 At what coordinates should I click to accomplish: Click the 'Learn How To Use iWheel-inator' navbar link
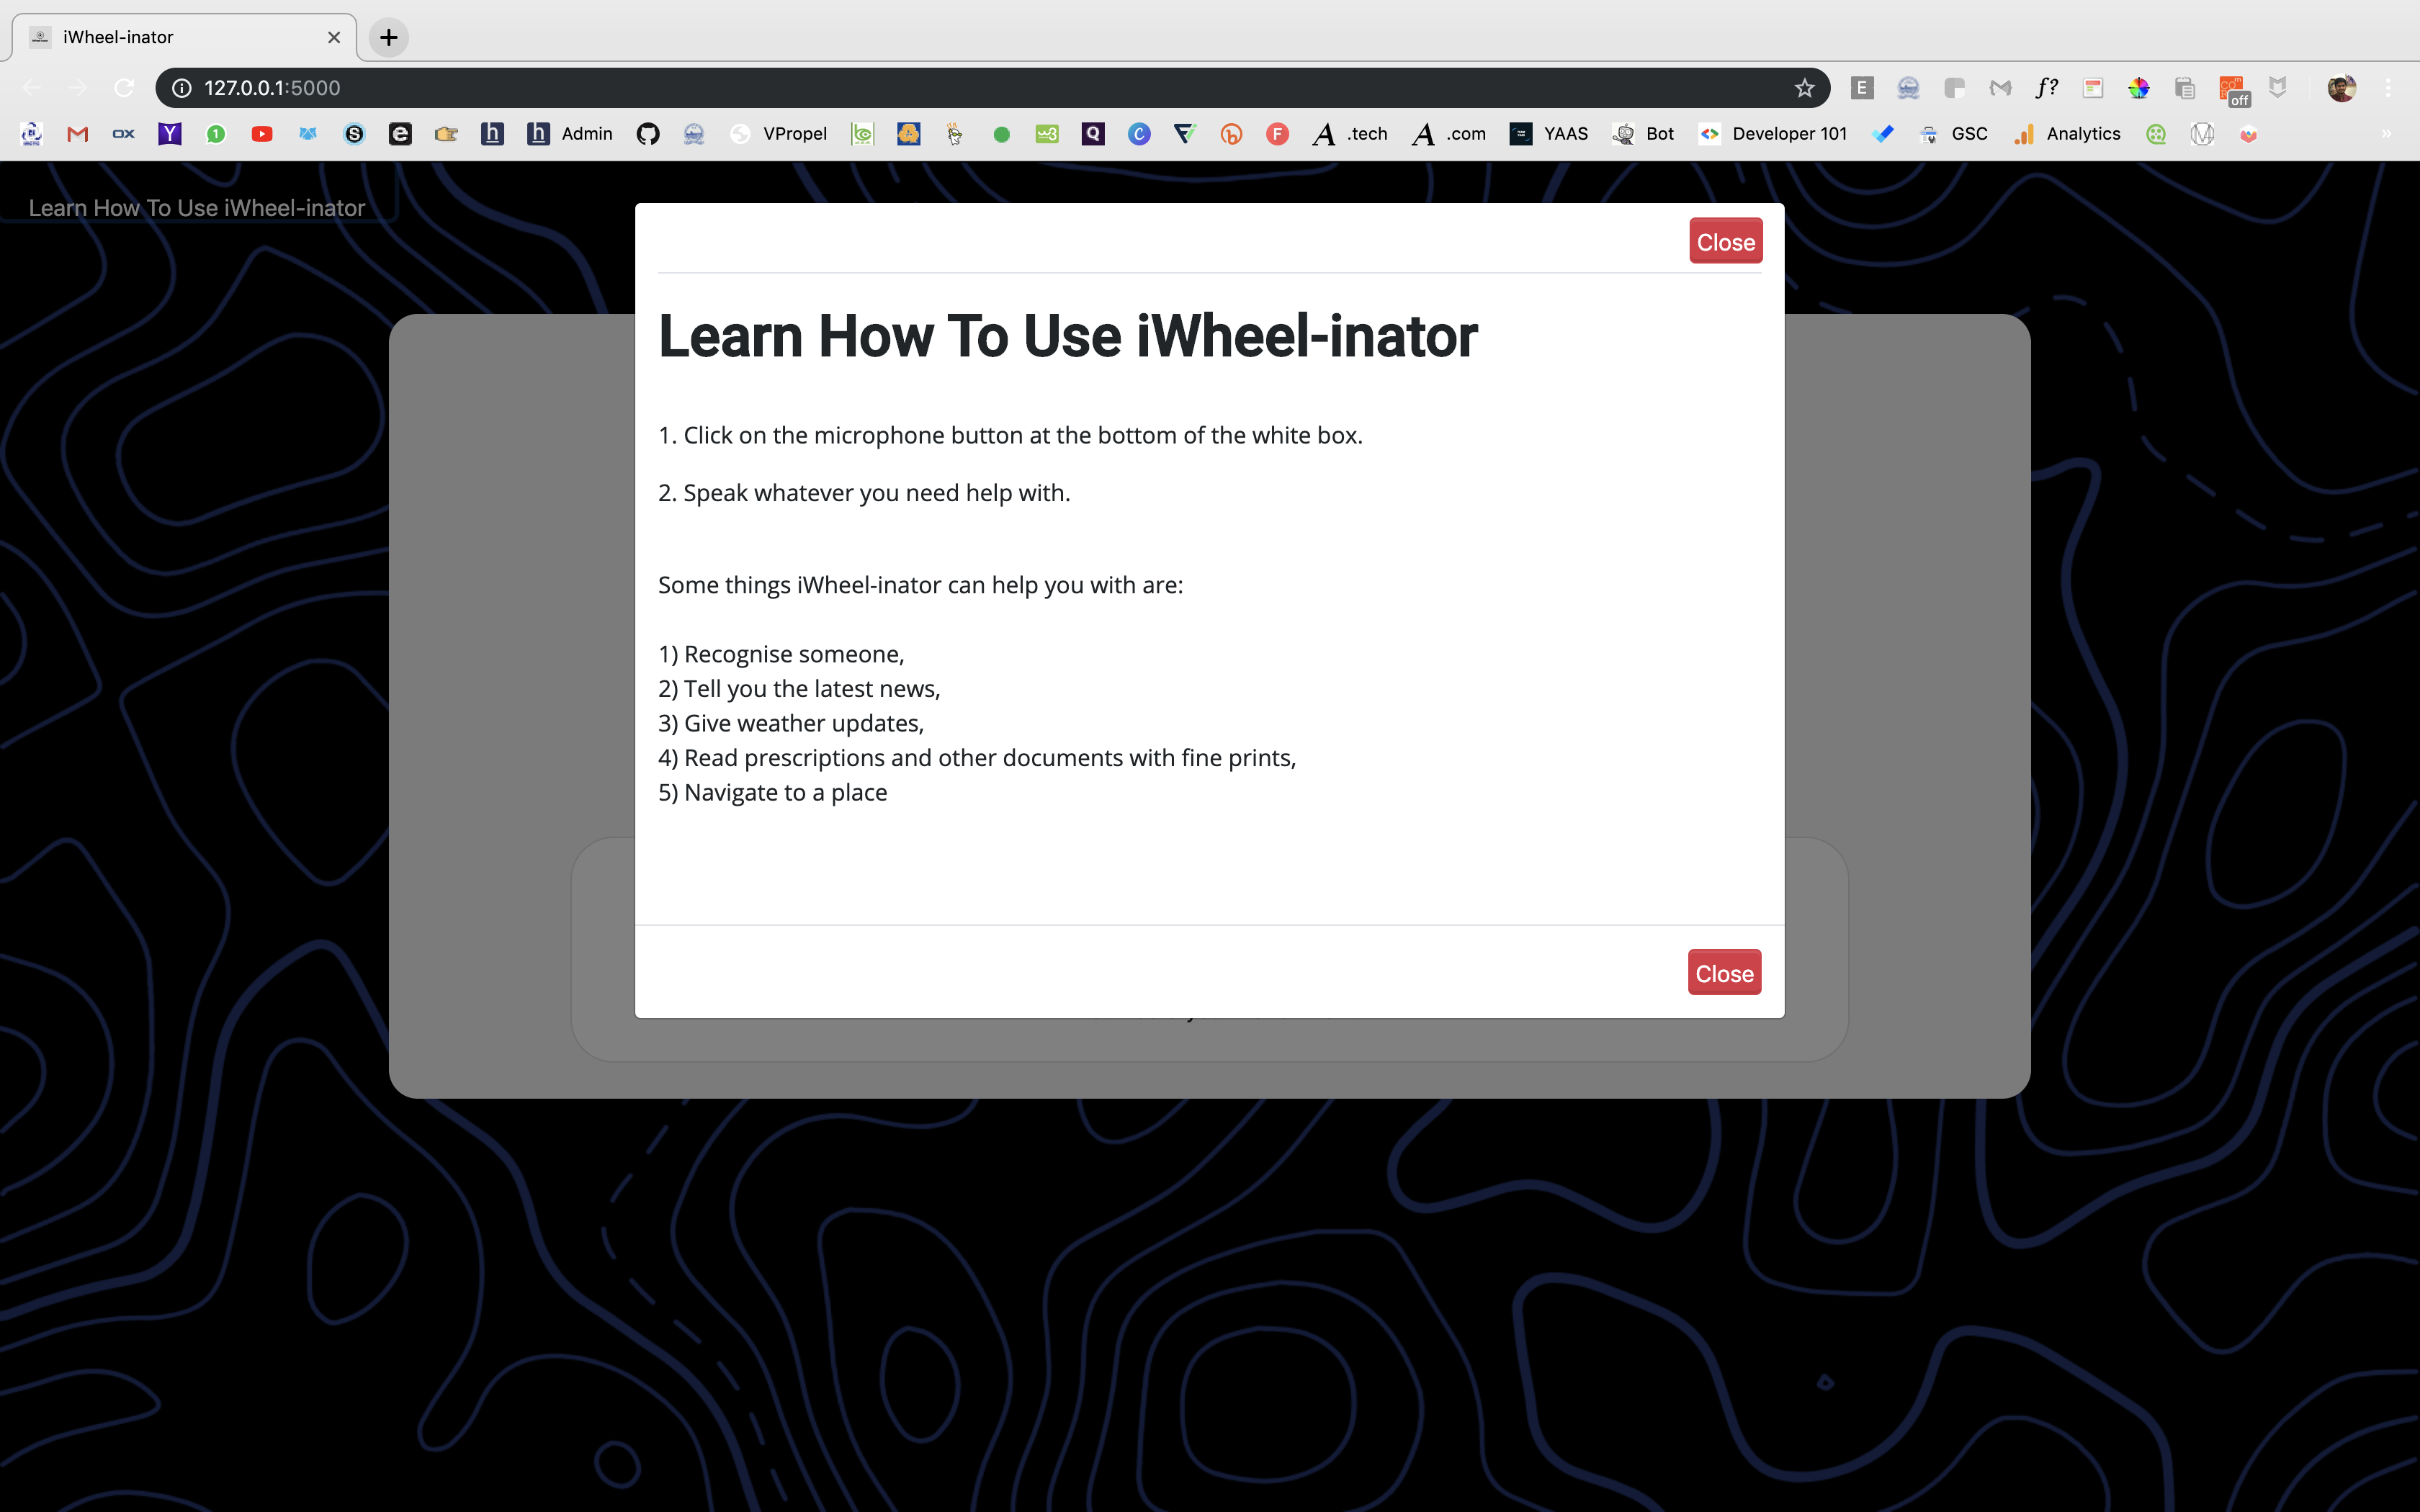point(197,208)
